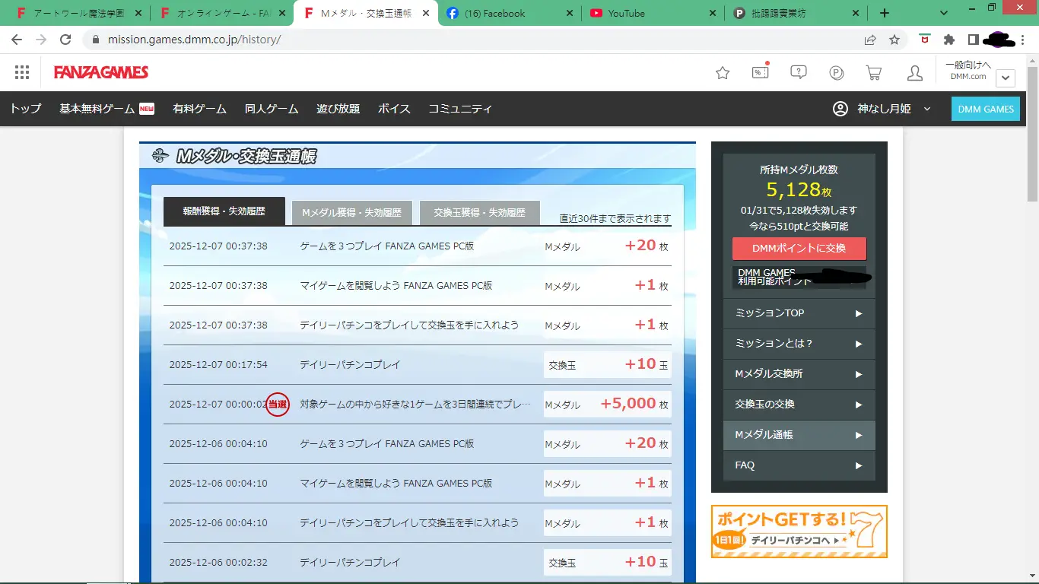This screenshot has width=1039, height=584.
Task: Expand the 一般向け DMM.com dropdown arrow
Action: pos(1006,78)
